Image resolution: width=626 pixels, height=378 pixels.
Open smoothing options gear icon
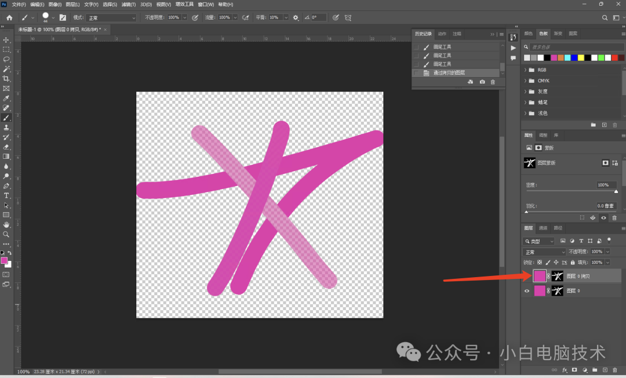296,17
